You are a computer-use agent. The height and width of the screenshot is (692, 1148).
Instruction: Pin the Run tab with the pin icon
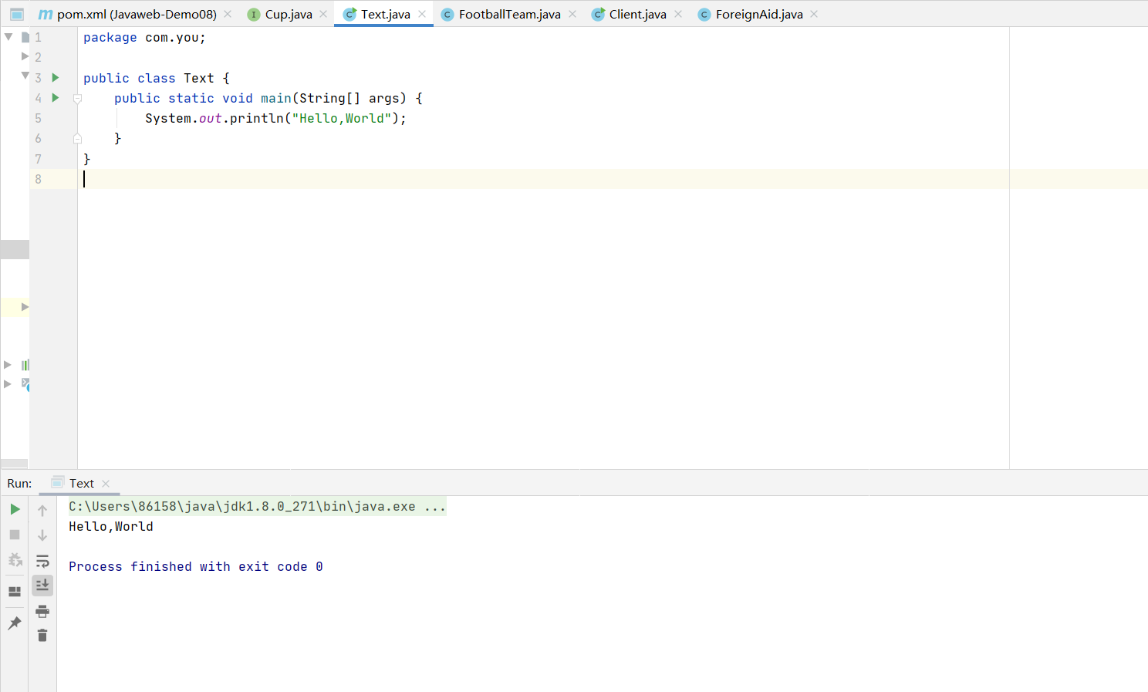[x=15, y=623]
